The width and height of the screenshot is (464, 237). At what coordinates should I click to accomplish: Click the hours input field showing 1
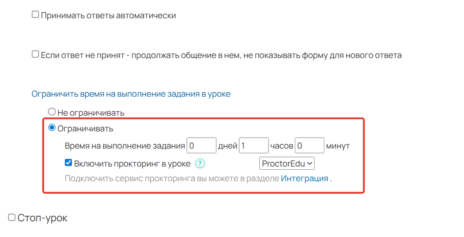click(254, 145)
